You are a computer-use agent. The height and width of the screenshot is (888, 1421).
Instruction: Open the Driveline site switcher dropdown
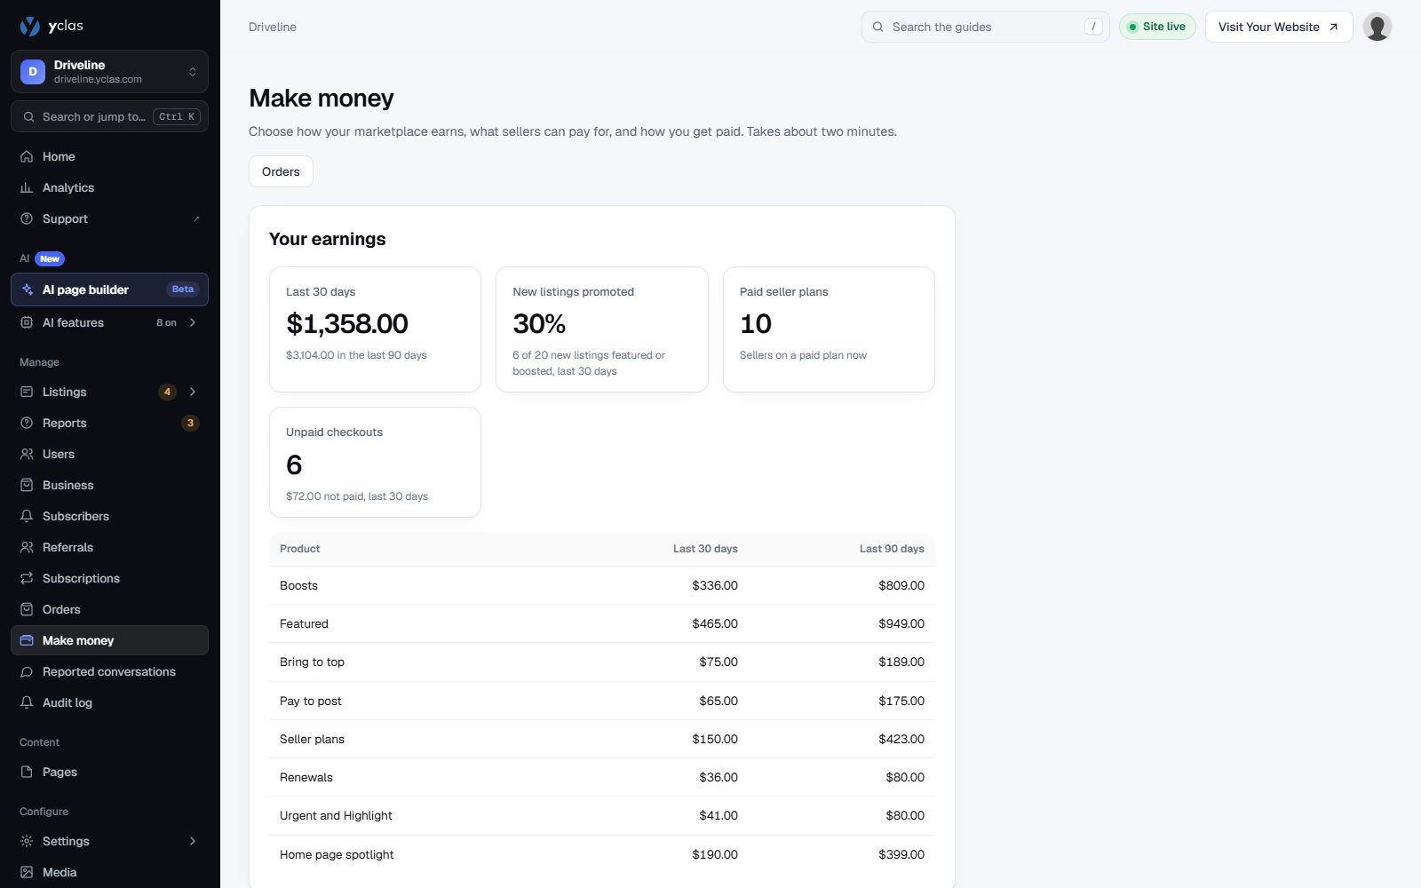109,72
